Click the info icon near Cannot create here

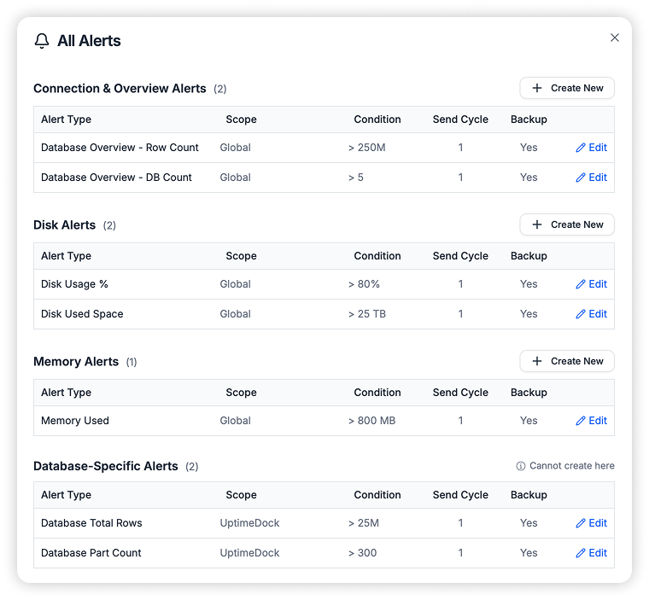point(521,466)
